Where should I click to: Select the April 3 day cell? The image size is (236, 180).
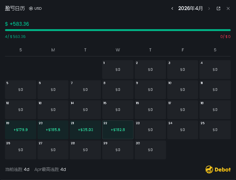(183, 70)
